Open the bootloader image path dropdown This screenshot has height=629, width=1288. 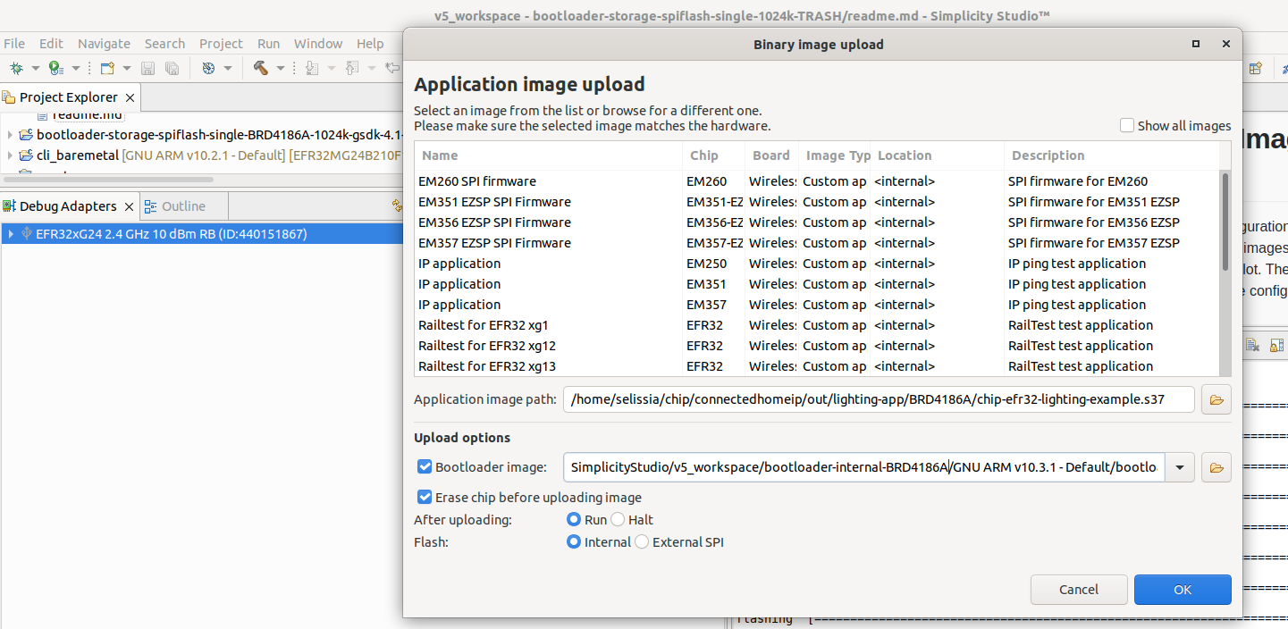[x=1180, y=467]
